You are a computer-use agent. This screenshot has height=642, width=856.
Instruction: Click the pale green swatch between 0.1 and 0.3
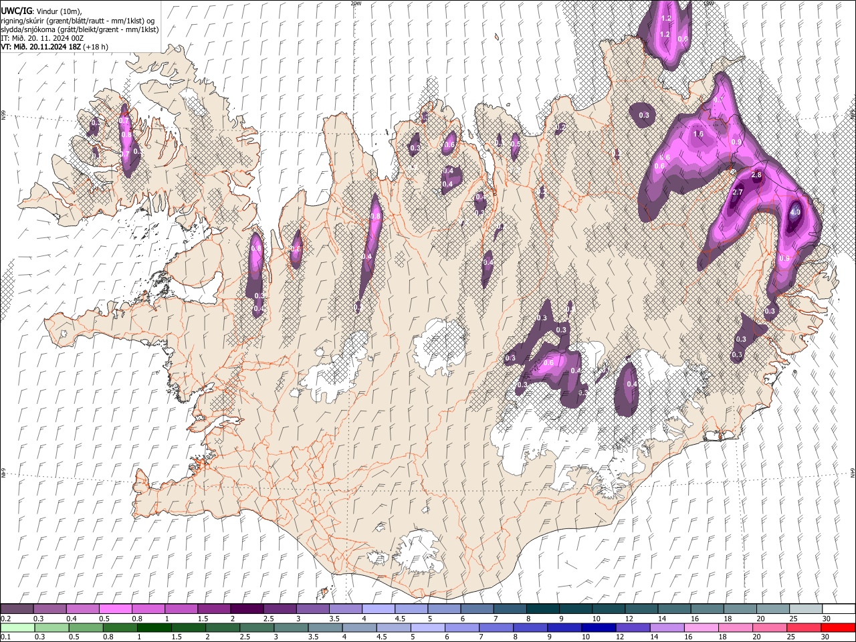click(x=17, y=627)
